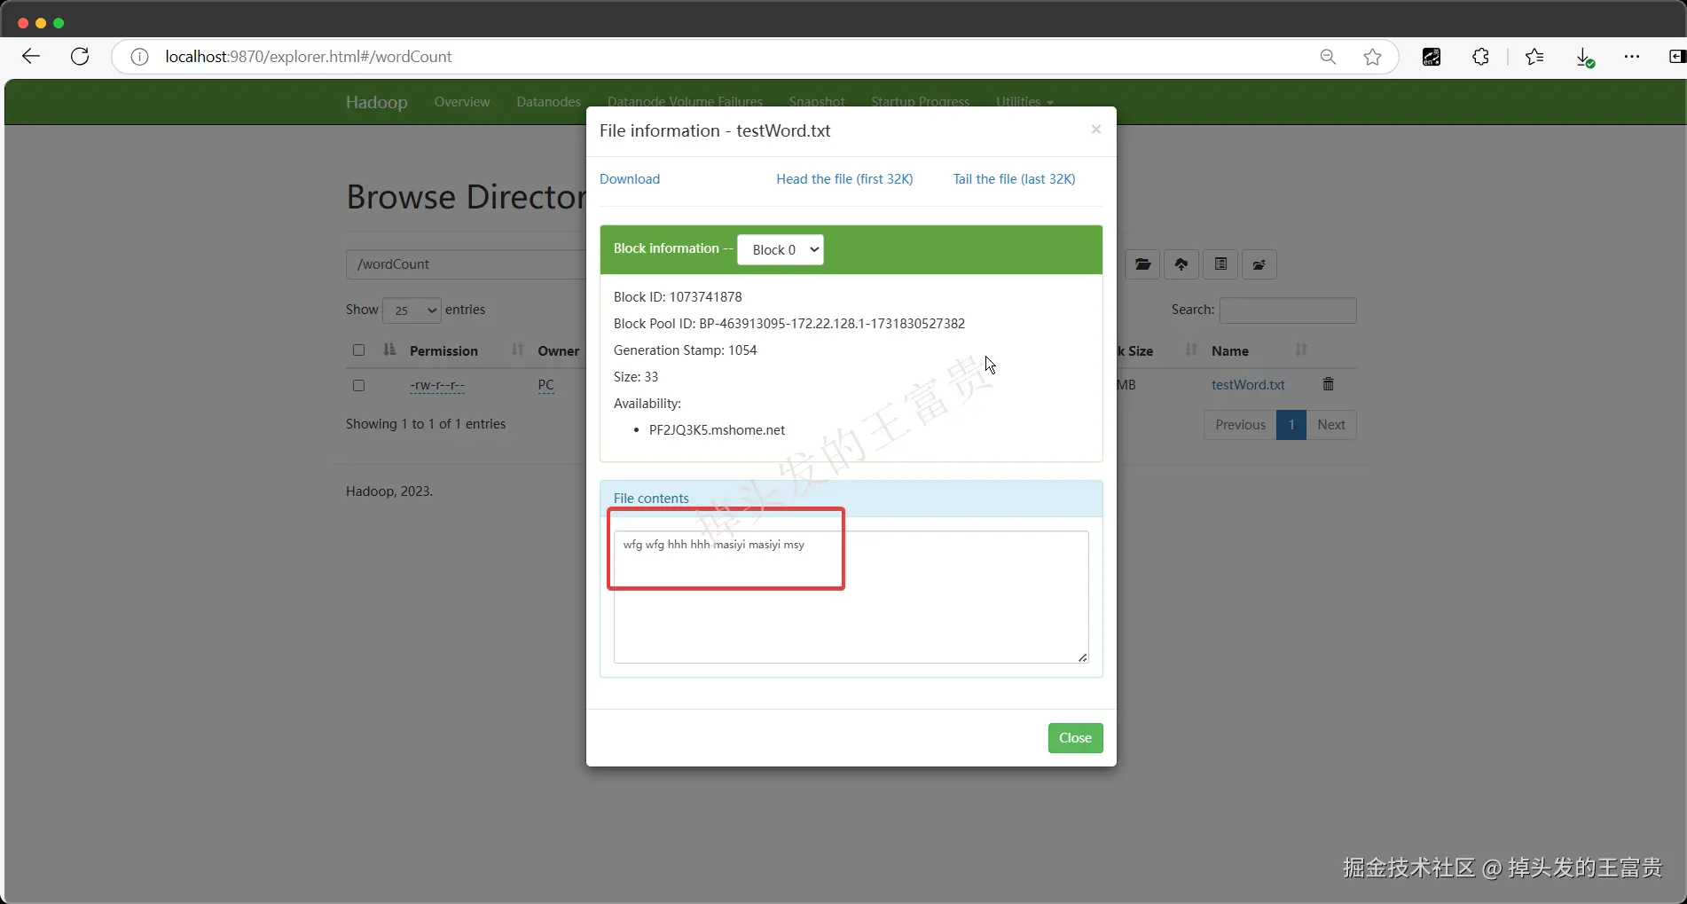Open the Snapshot tab in the Hadoop navbar

(817, 102)
